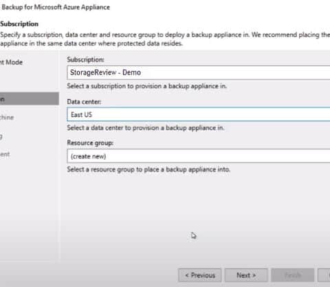Screen dimensions: 330x287
Task: Click the 'Select a resource group to place' hint
Action: 148,169
